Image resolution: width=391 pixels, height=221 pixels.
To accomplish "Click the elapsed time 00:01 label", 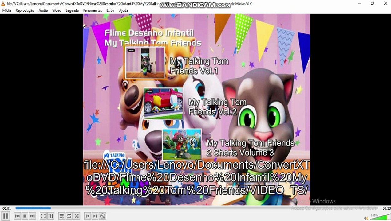I will point(6,208).
